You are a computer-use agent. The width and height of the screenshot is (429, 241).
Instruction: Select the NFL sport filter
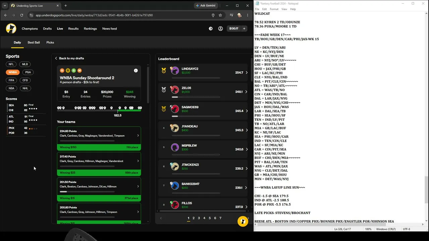[x=11, y=64]
